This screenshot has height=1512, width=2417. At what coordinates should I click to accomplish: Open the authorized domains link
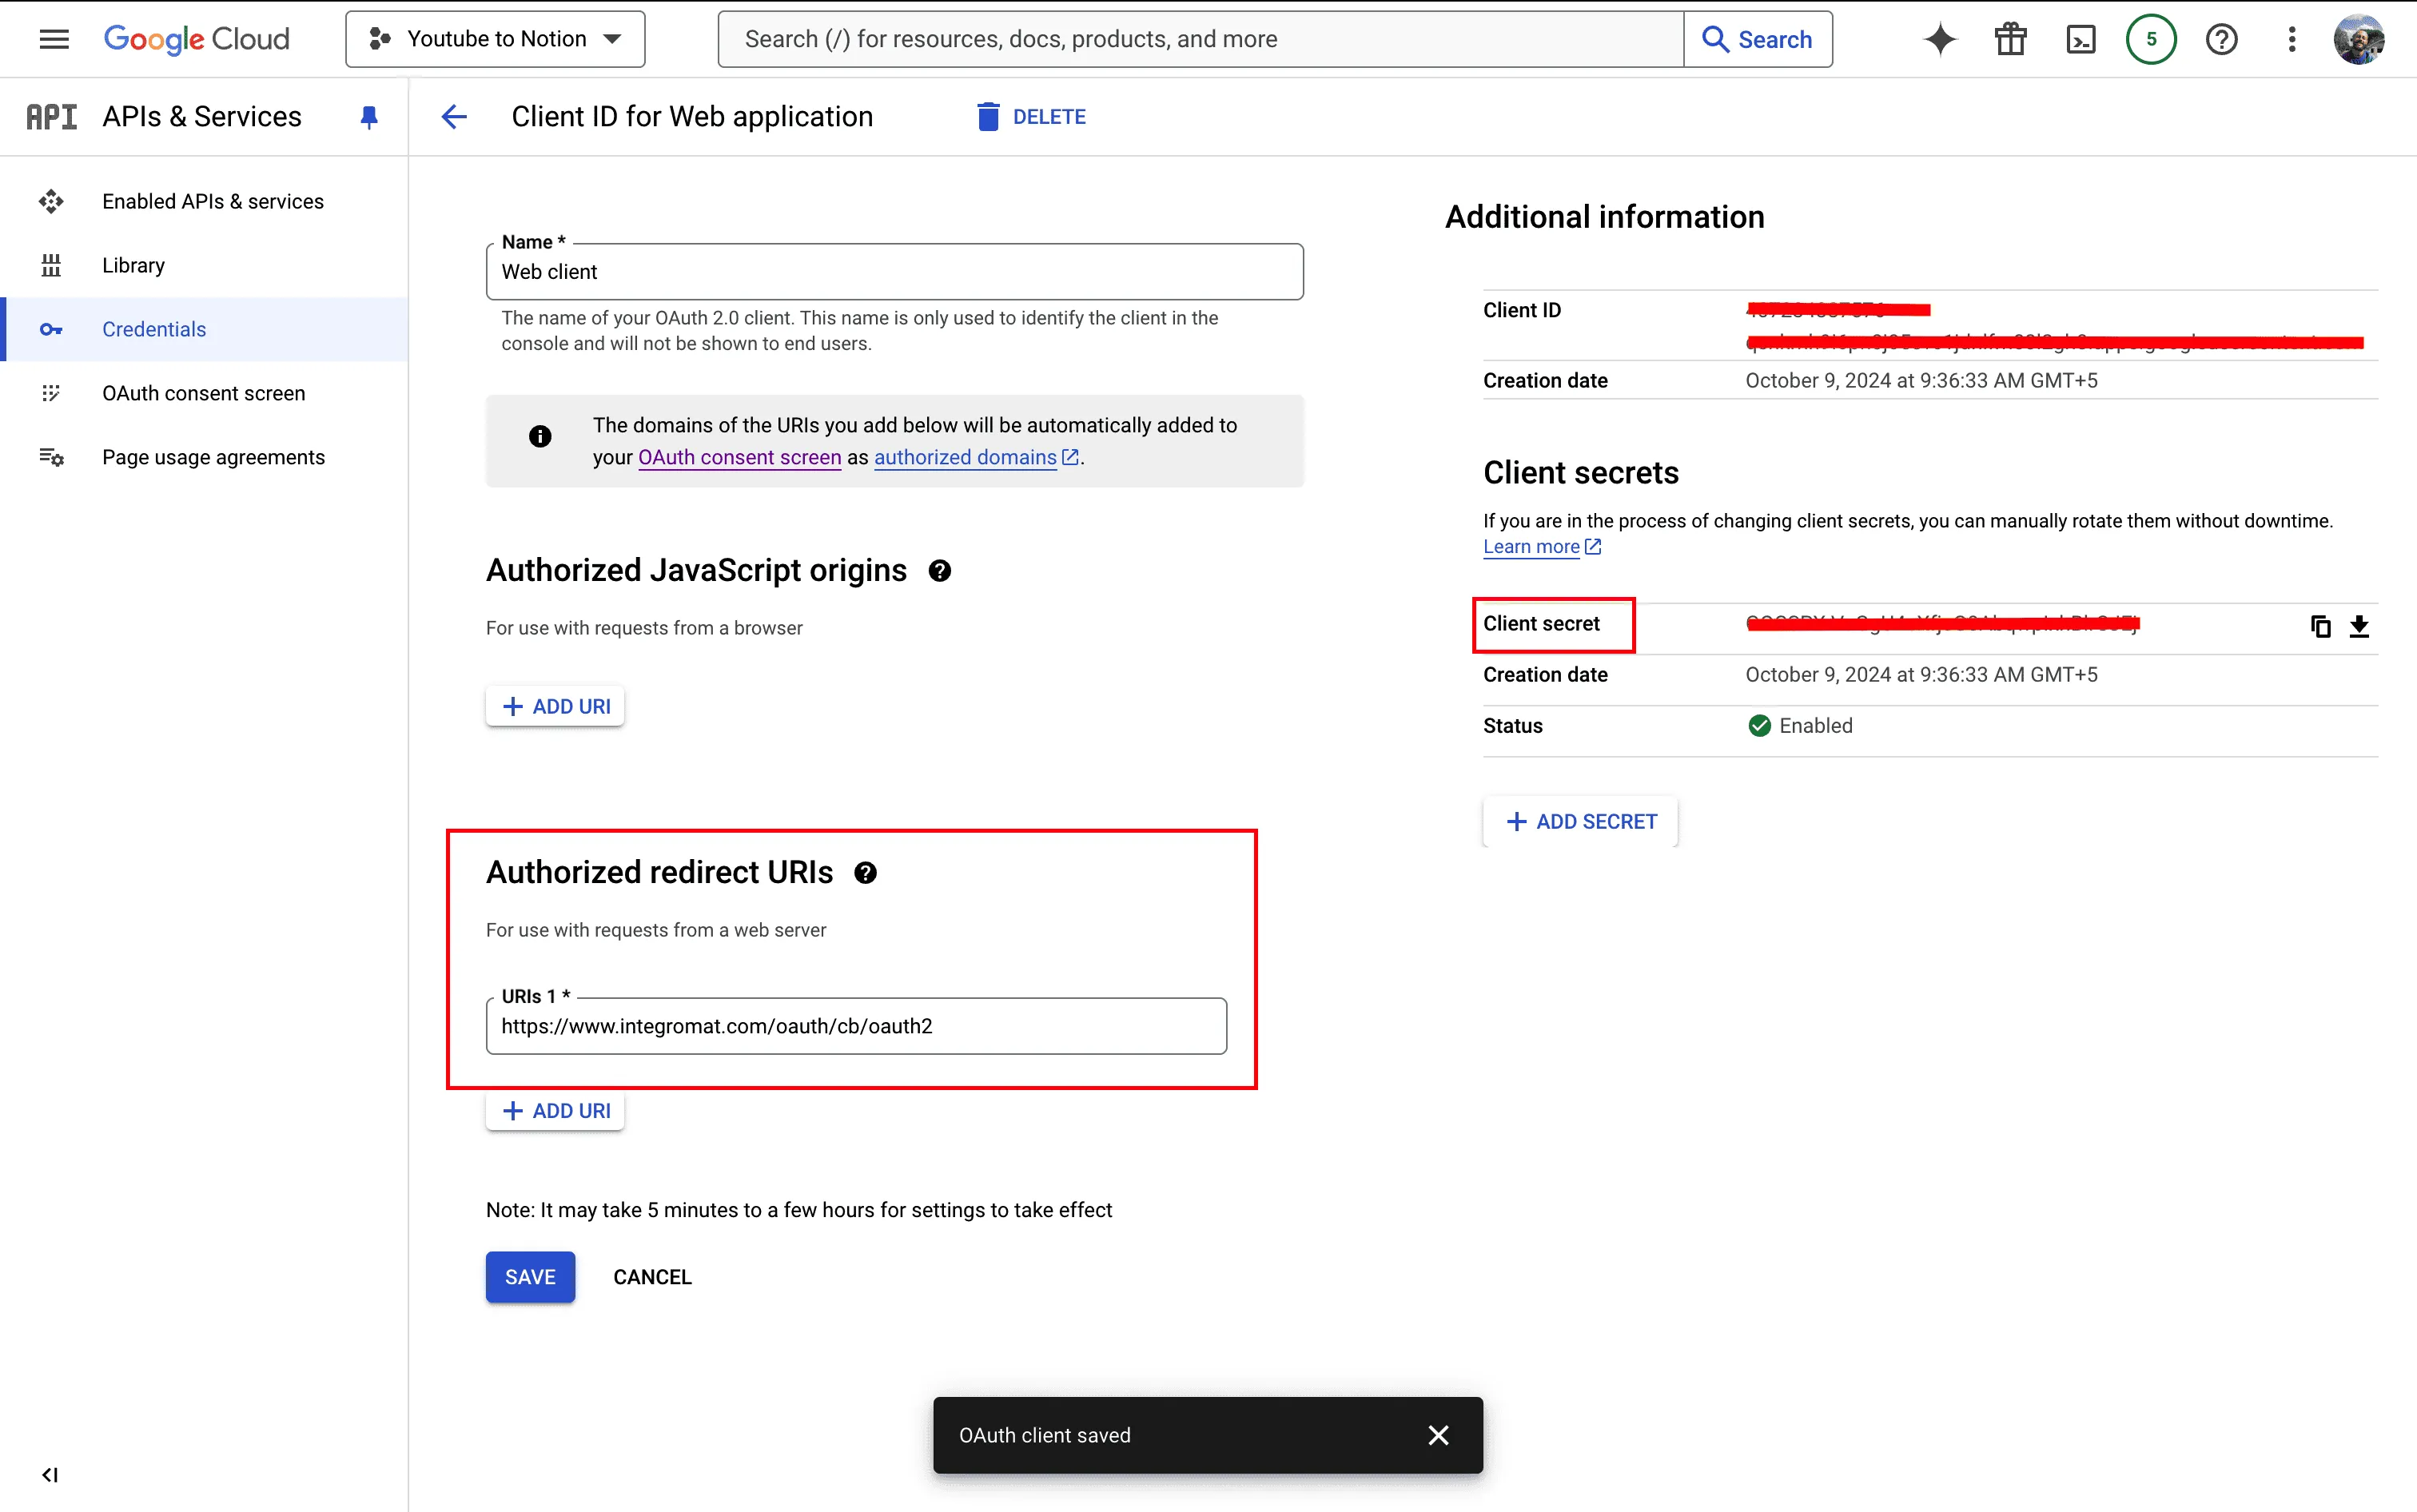tap(976, 457)
